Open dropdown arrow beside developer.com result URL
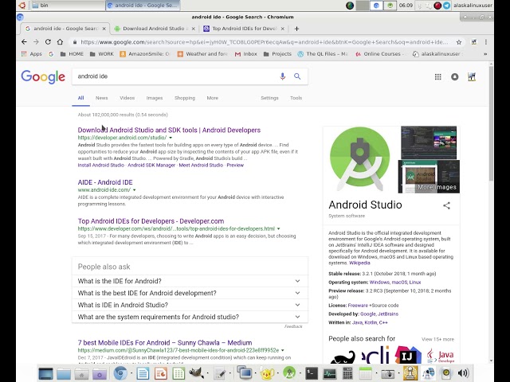This screenshot has height=382, width=510. point(278,228)
